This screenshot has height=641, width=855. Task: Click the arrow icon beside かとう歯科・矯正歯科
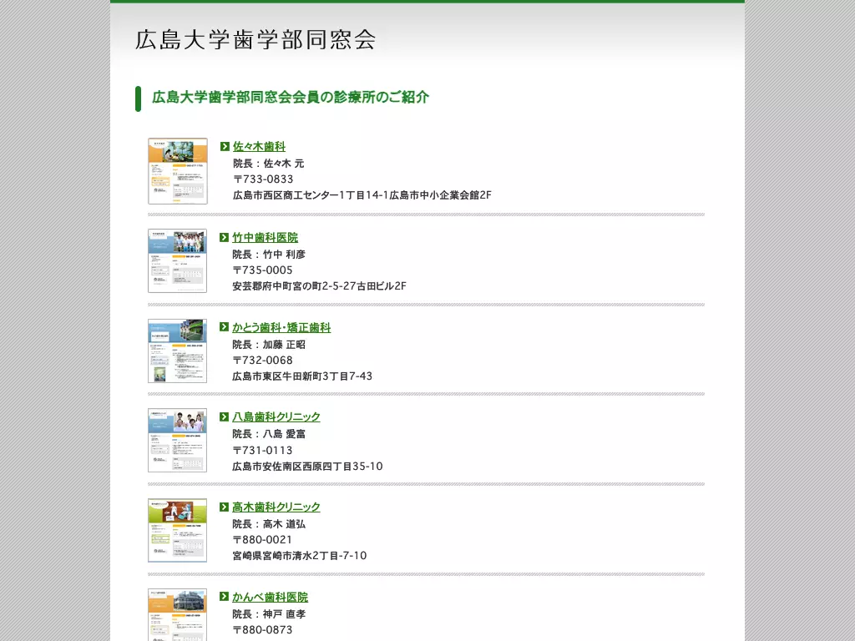point(224,327)
